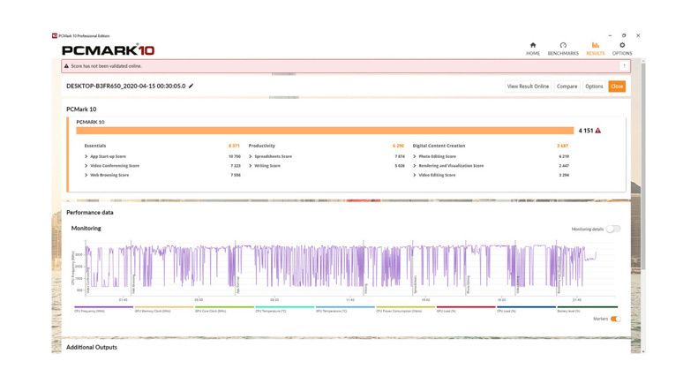The image size is (683, 384).
Task: Expand Photo Editing Score details
Action: pyautogui.click(x=415, y=156)
